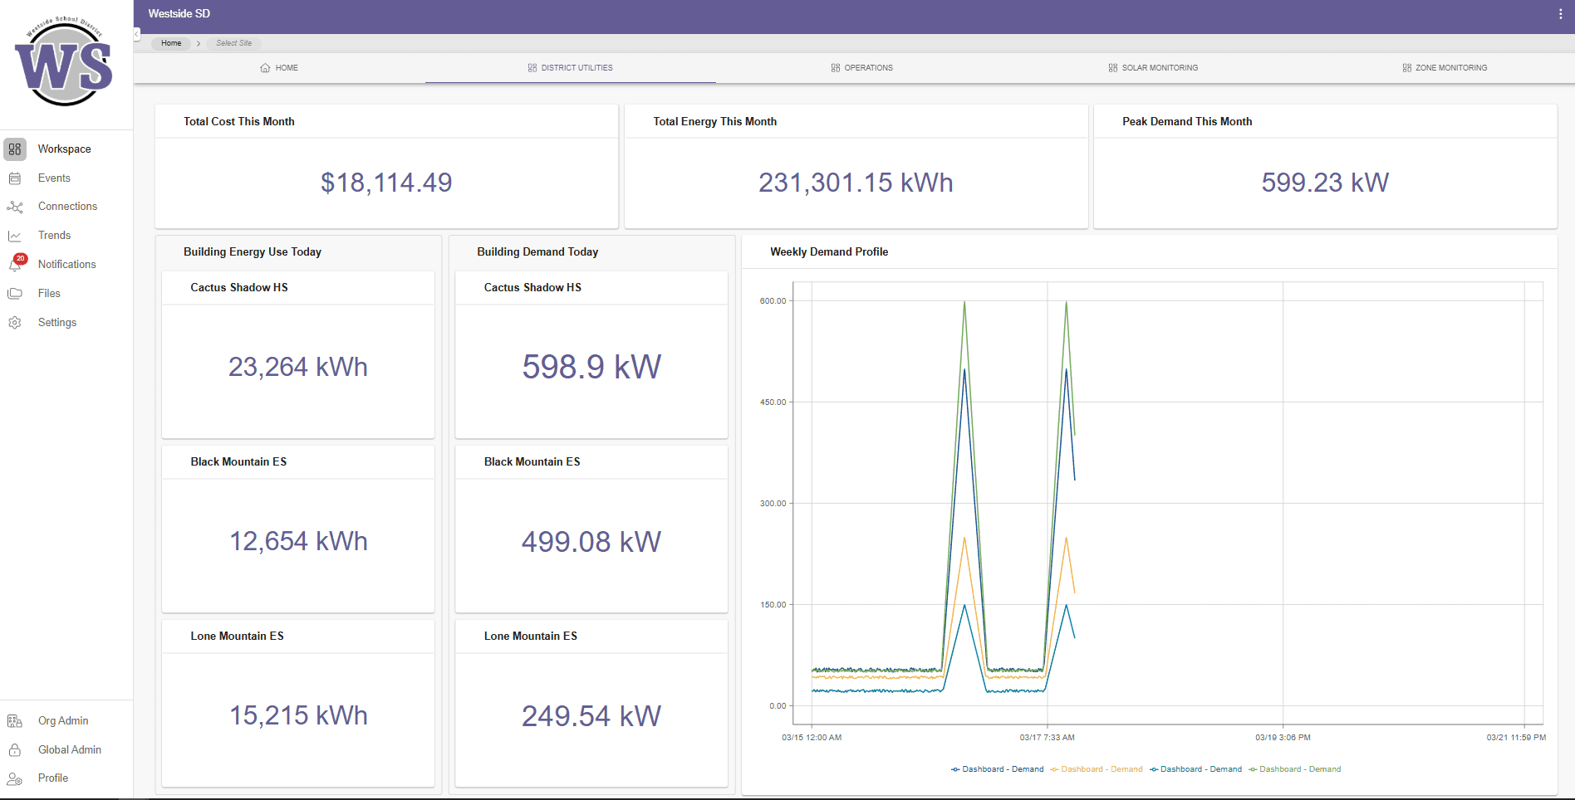1575x800 pixels.
Task: Toggle the green Dashboard - Demand legend series
Action: (x=1295, y=769)
